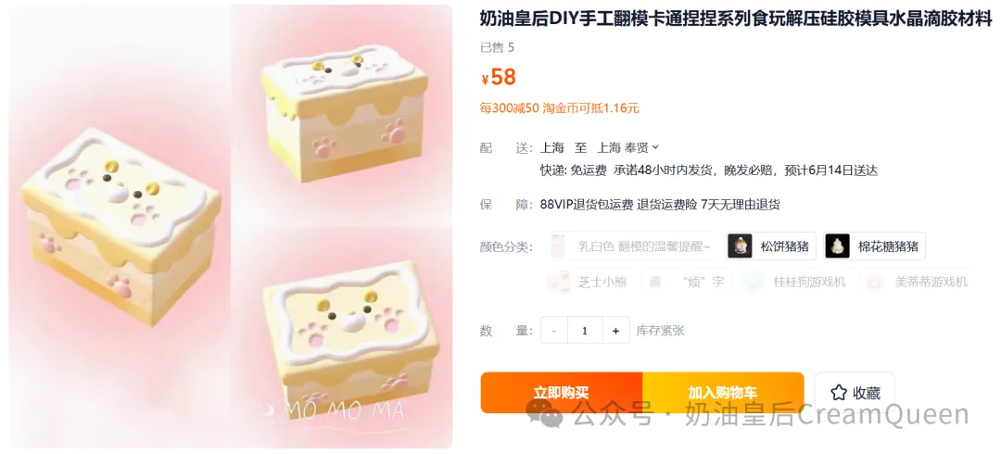Choose the "烦"字 color option

686,282
